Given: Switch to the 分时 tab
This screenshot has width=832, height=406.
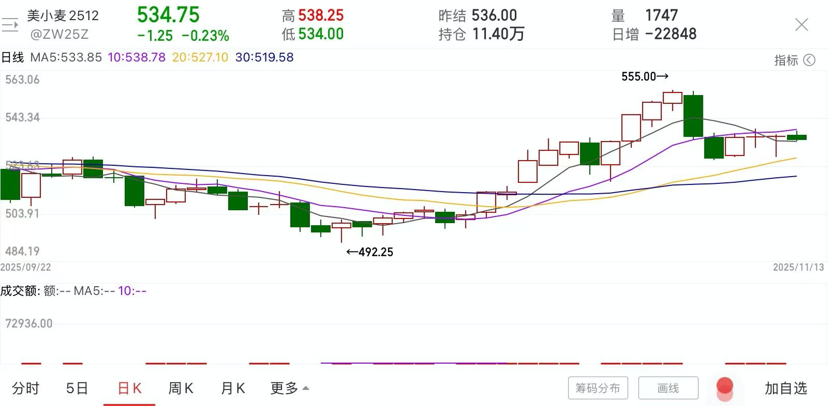Looking at the screenshot, I should coord(25,388).
